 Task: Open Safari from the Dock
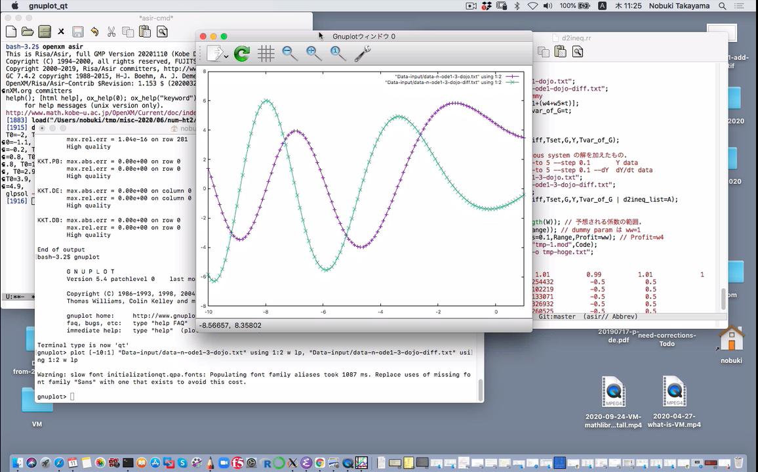point(59,462)
